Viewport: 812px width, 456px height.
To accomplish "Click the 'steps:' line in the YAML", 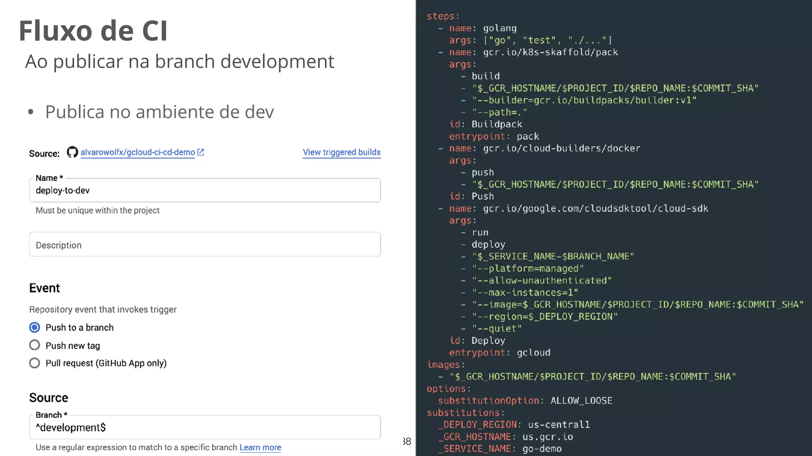I will [x=443, y=16].
